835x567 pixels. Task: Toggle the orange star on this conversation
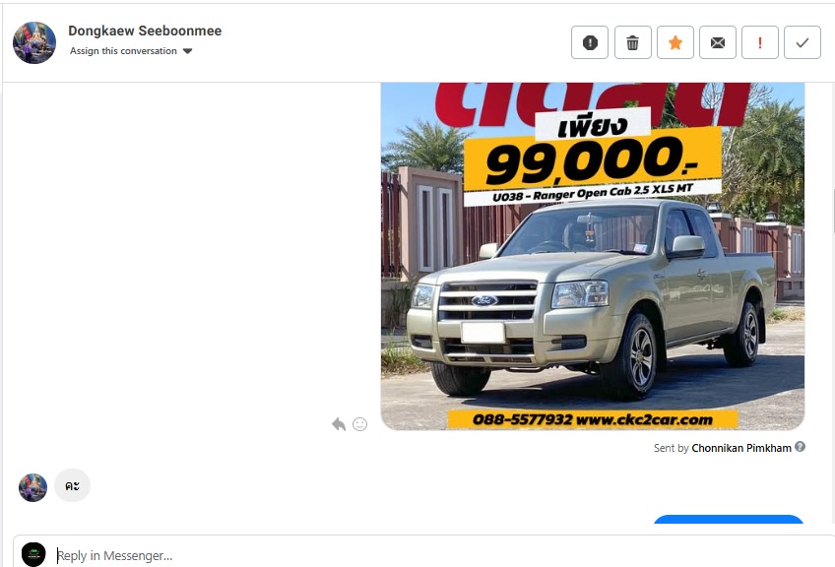(675, 42)
